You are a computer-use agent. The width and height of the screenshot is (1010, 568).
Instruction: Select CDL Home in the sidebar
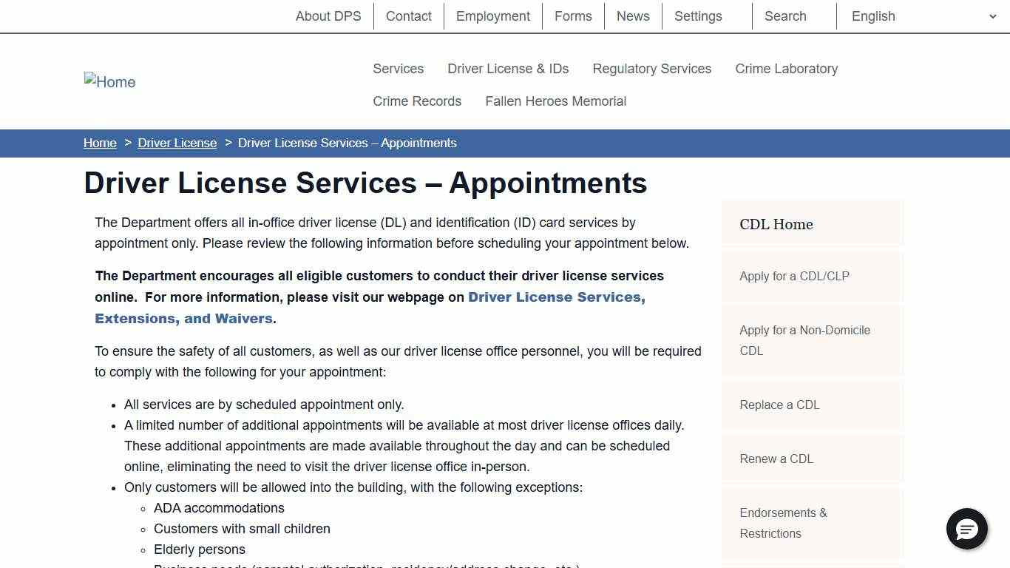[776, 224]
